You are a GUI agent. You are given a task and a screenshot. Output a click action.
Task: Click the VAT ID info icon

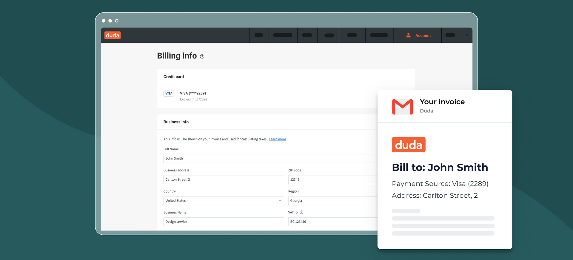tap(301, 212)
